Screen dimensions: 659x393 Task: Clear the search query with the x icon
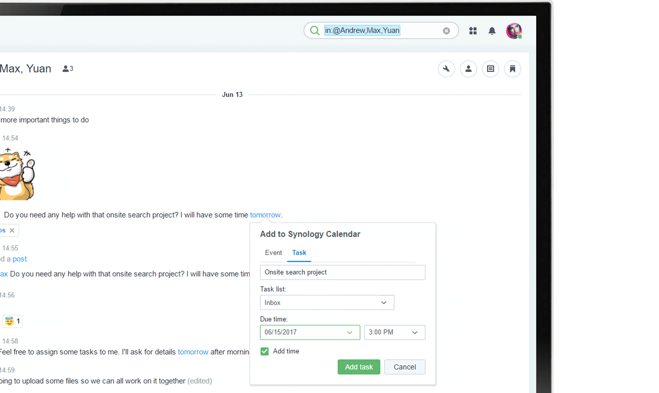(x=446, y=31)
